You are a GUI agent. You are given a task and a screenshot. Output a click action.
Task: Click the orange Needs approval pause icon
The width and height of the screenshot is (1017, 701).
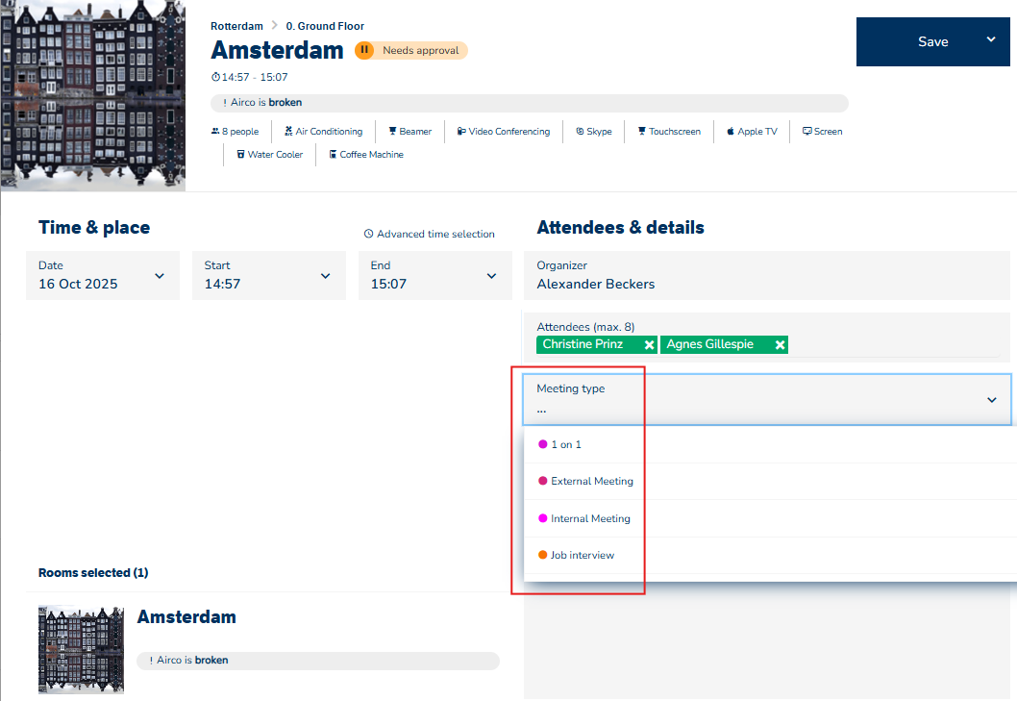click(x=364, y=50)
